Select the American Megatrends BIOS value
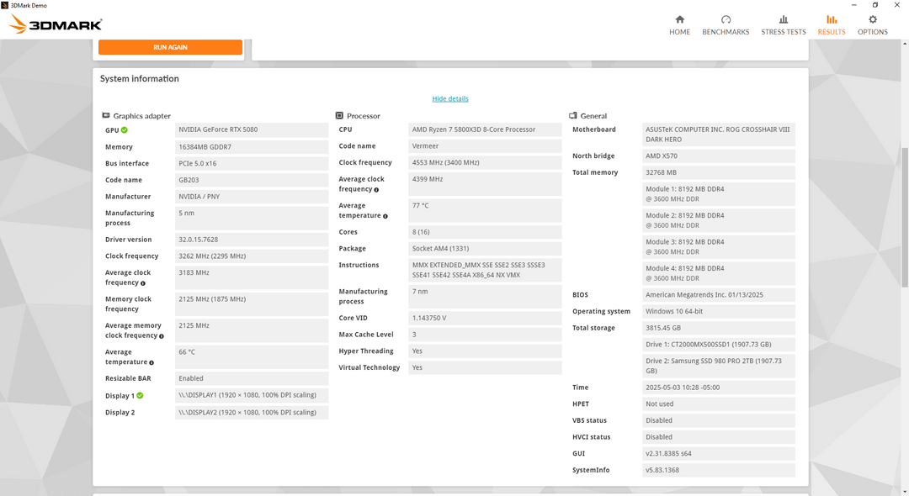 718,295
